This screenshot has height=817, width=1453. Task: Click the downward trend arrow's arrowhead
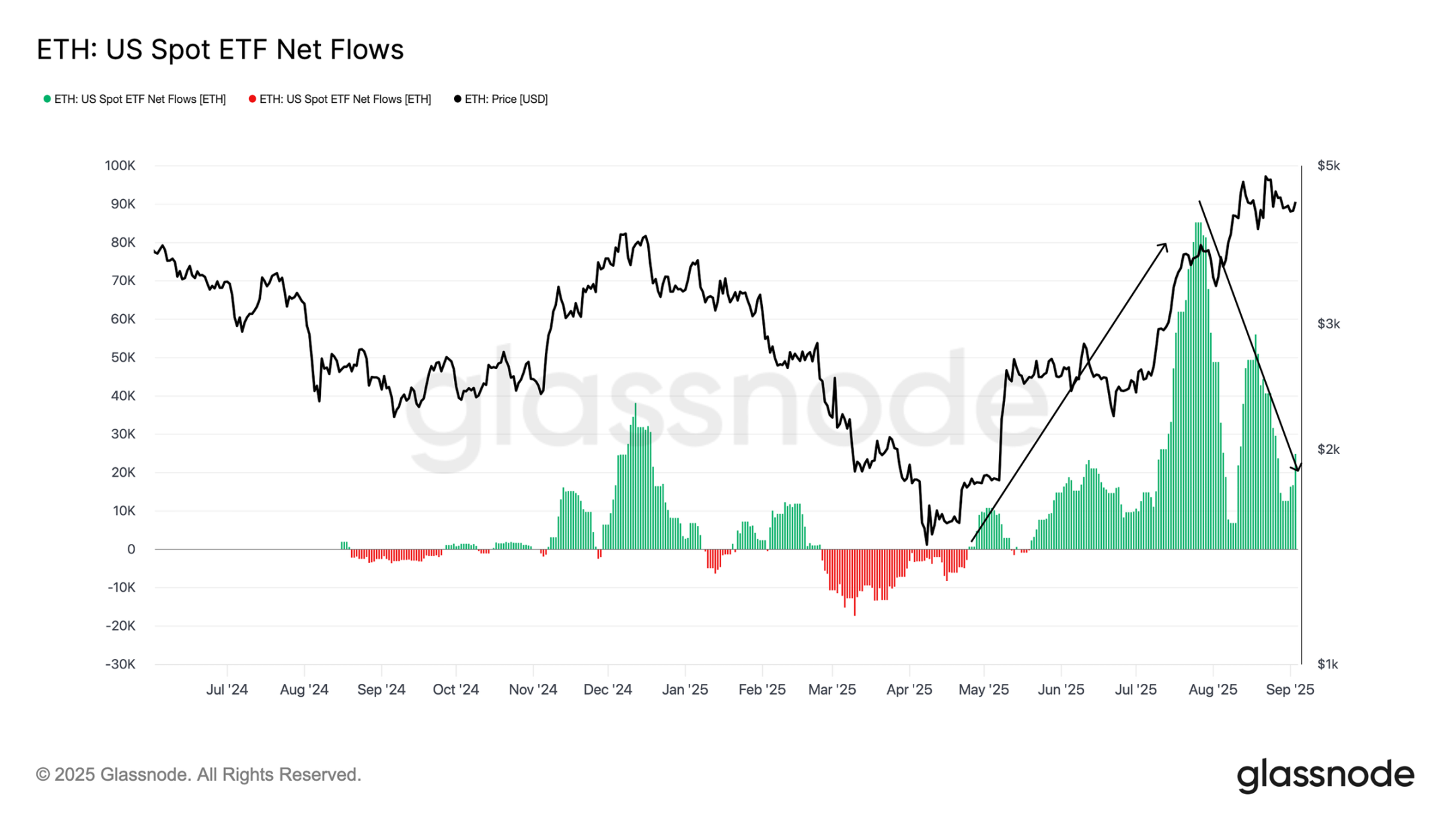pyautogui.click(x=1296, y=467)
